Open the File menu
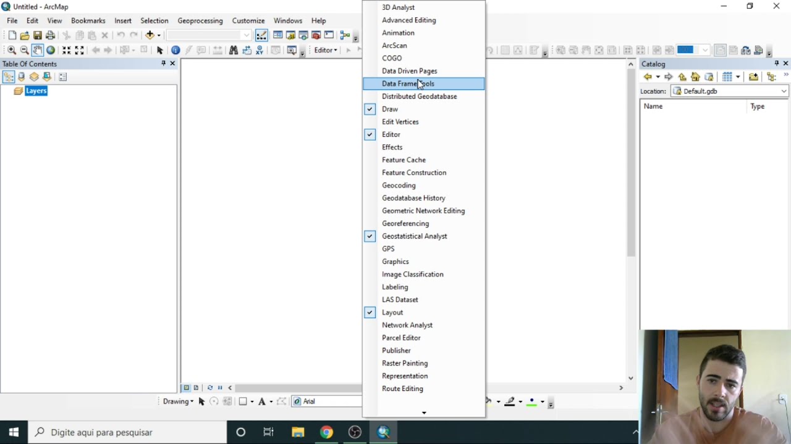This screenshot has width=791, height=444. pos(12,21)
